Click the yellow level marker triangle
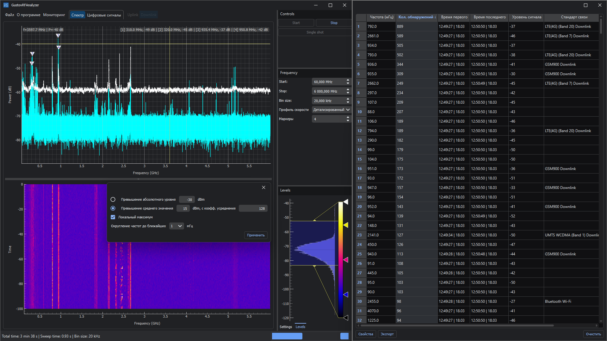 point(346,225)
